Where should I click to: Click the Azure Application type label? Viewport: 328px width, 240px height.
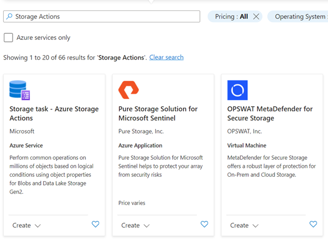pyautogui.click(x=140, y=145)
